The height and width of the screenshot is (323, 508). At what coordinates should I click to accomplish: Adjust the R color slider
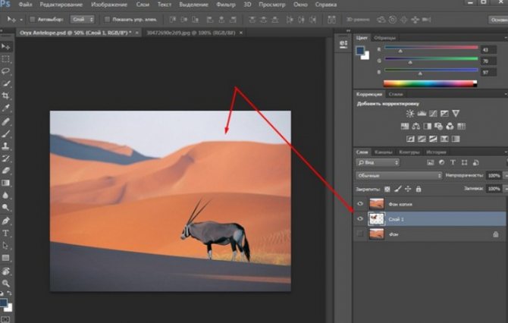tap(400, 51)
